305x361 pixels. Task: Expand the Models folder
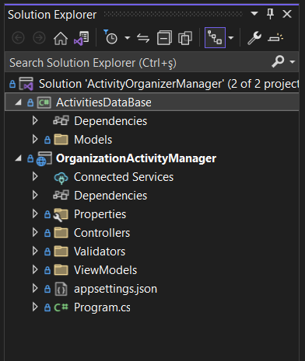35,139
